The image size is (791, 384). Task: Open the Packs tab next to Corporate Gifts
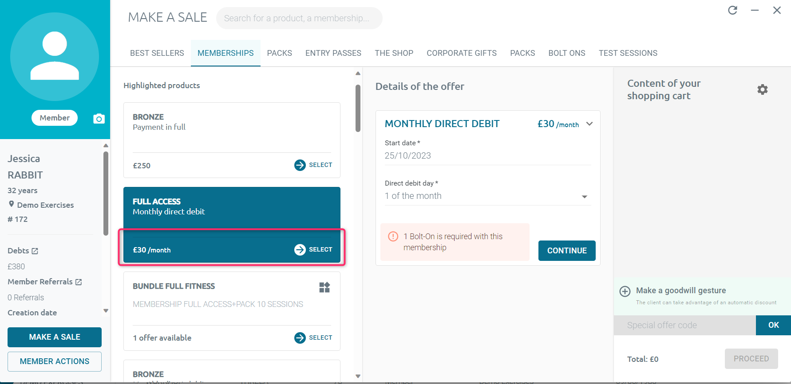point(522,53)
